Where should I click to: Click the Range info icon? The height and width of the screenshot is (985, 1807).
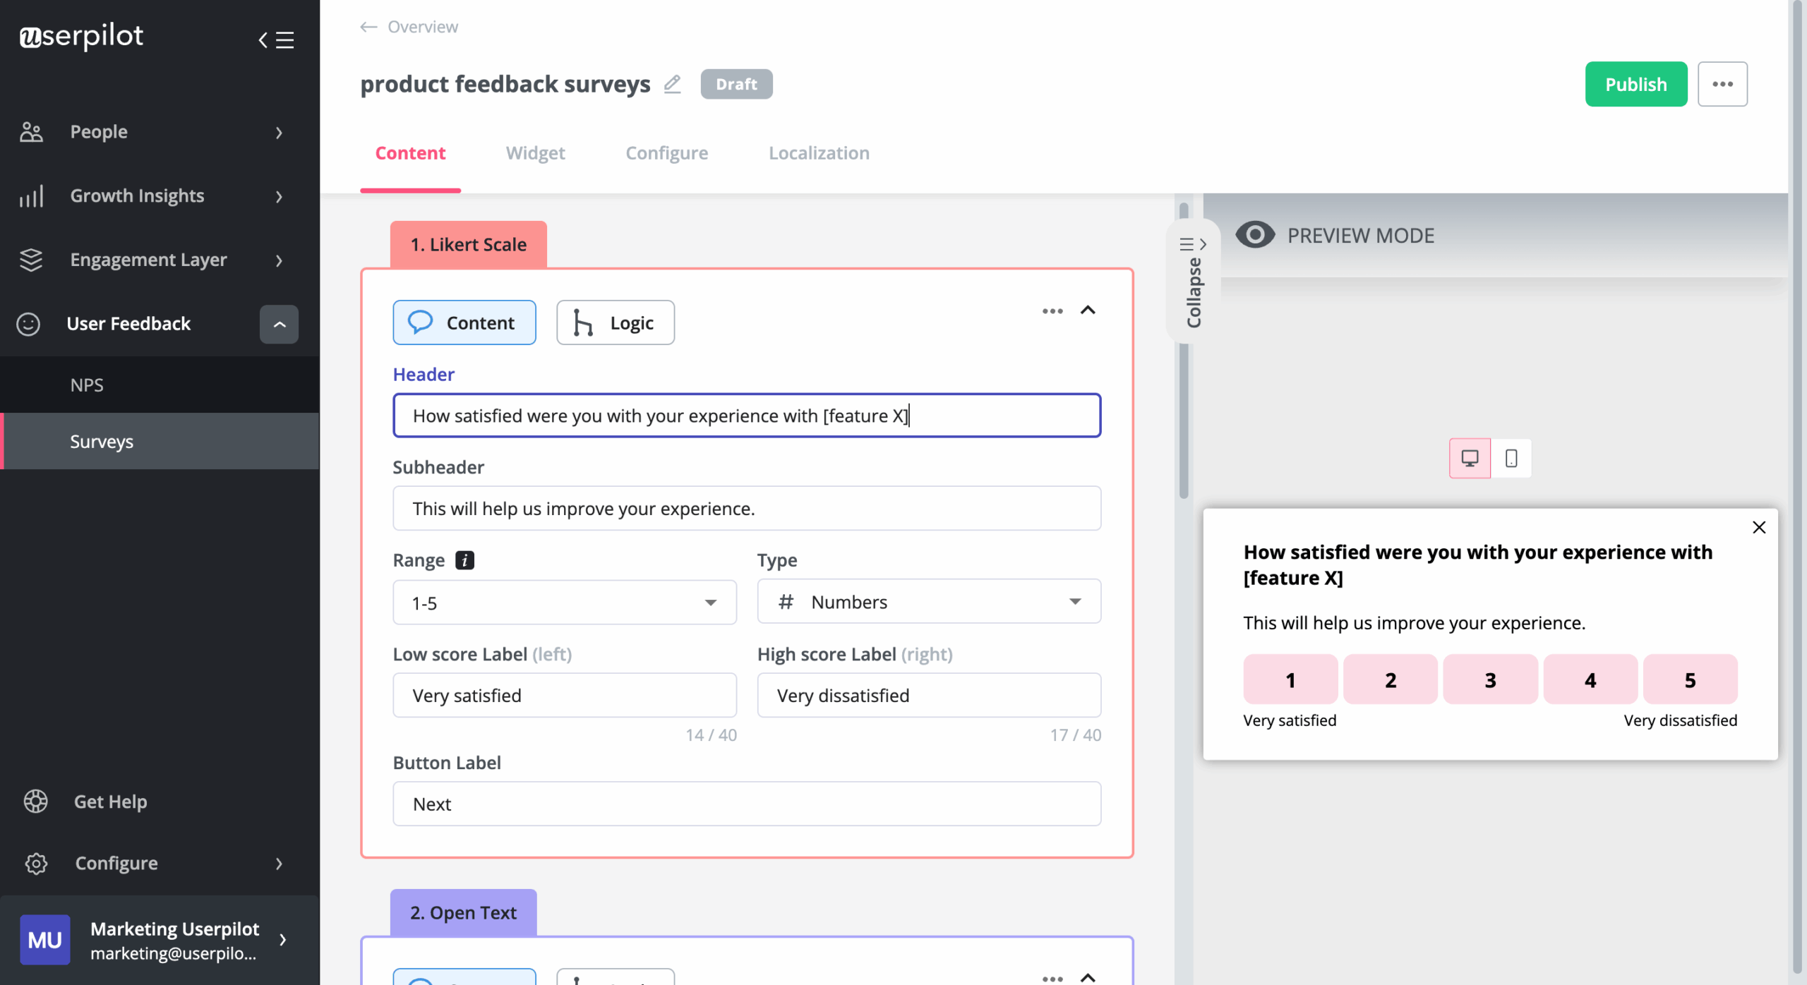tap(464, 560)
